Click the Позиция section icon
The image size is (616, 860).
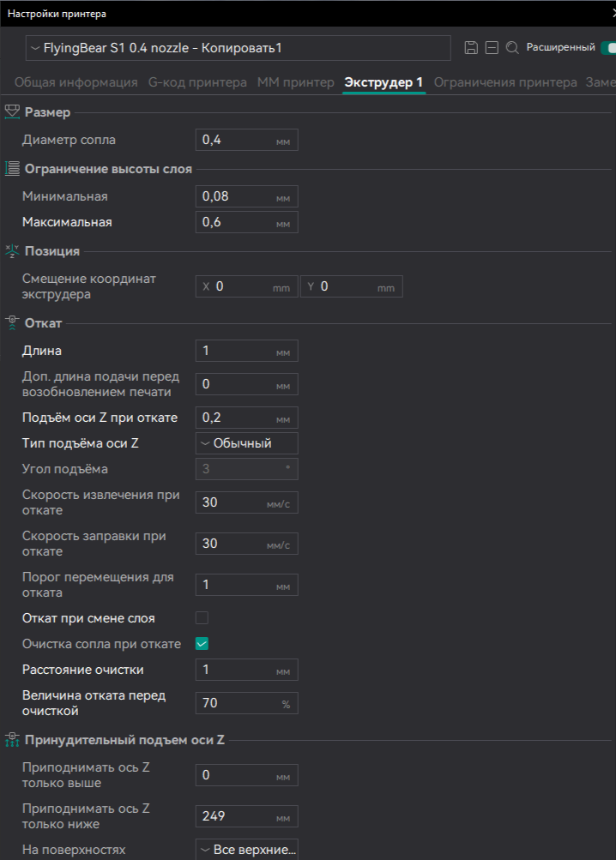[12, 251]
